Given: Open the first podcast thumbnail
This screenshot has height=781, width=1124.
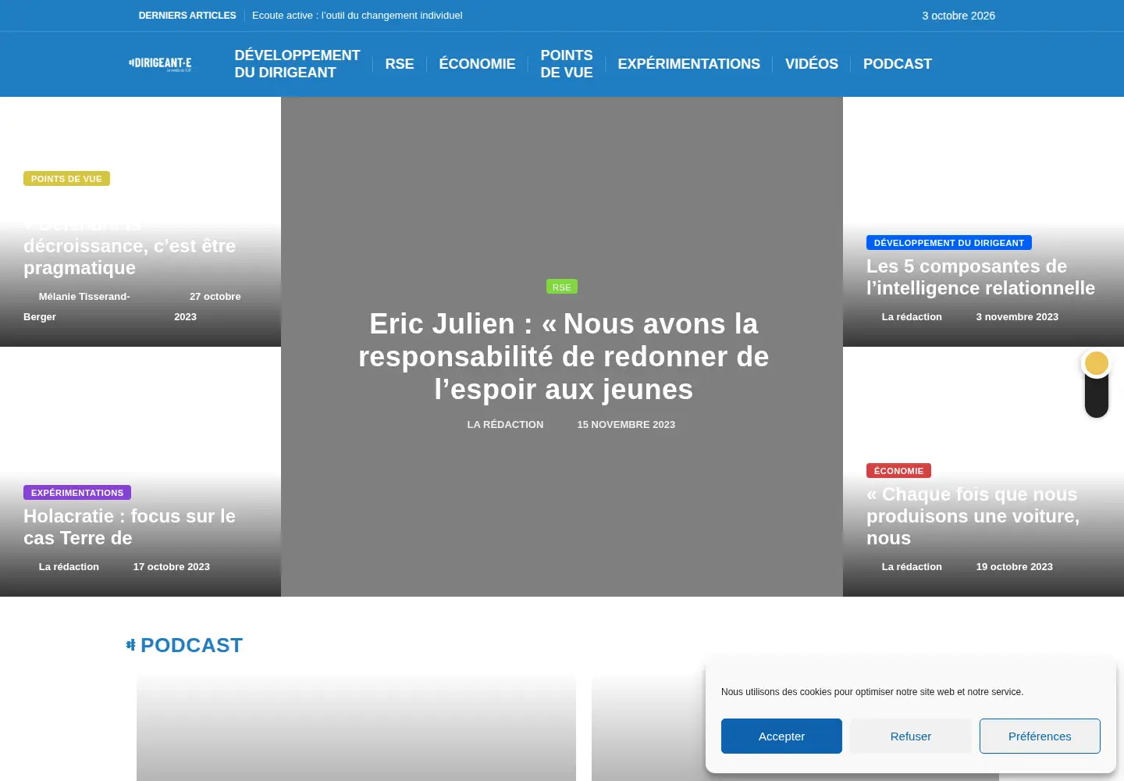Looking at the screenshot, I should coord(356,728).
